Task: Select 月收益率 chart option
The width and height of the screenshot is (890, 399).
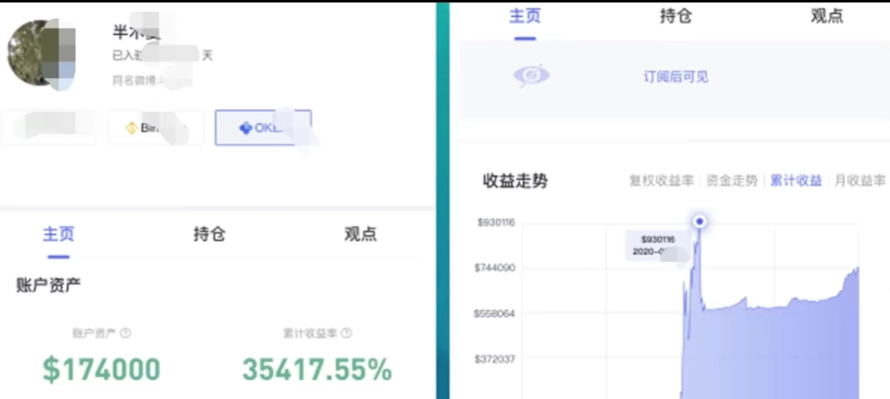Action: 860,181
